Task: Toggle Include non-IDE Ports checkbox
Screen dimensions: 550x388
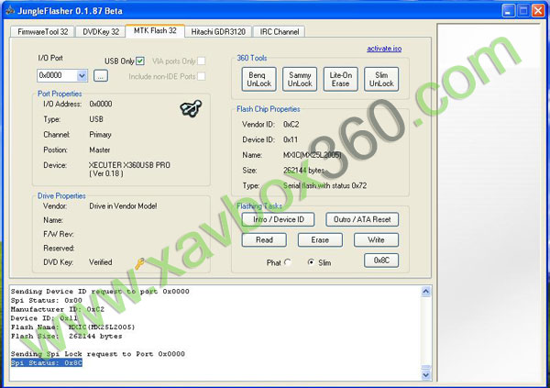Action: 202,76
